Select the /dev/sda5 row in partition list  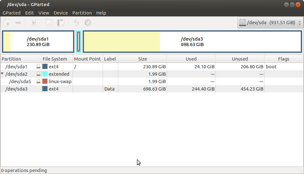point(20,82)
